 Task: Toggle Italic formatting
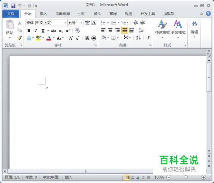point(36,31)
